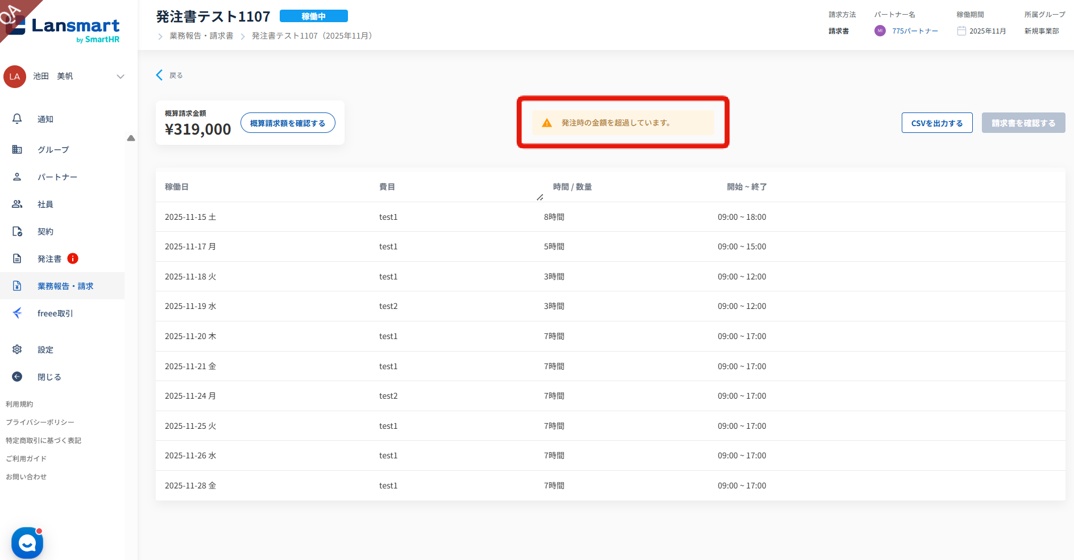The width and height of the screenshot is (1074, 560).
Task: Click the 費目 column header
Action: 387,187
